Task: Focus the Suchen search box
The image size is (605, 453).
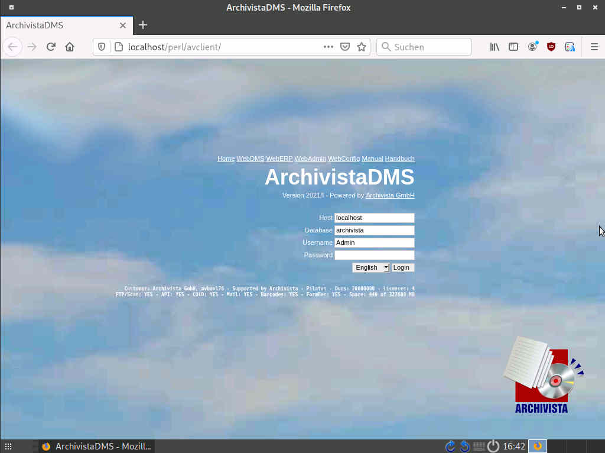Action: (424, 47)
